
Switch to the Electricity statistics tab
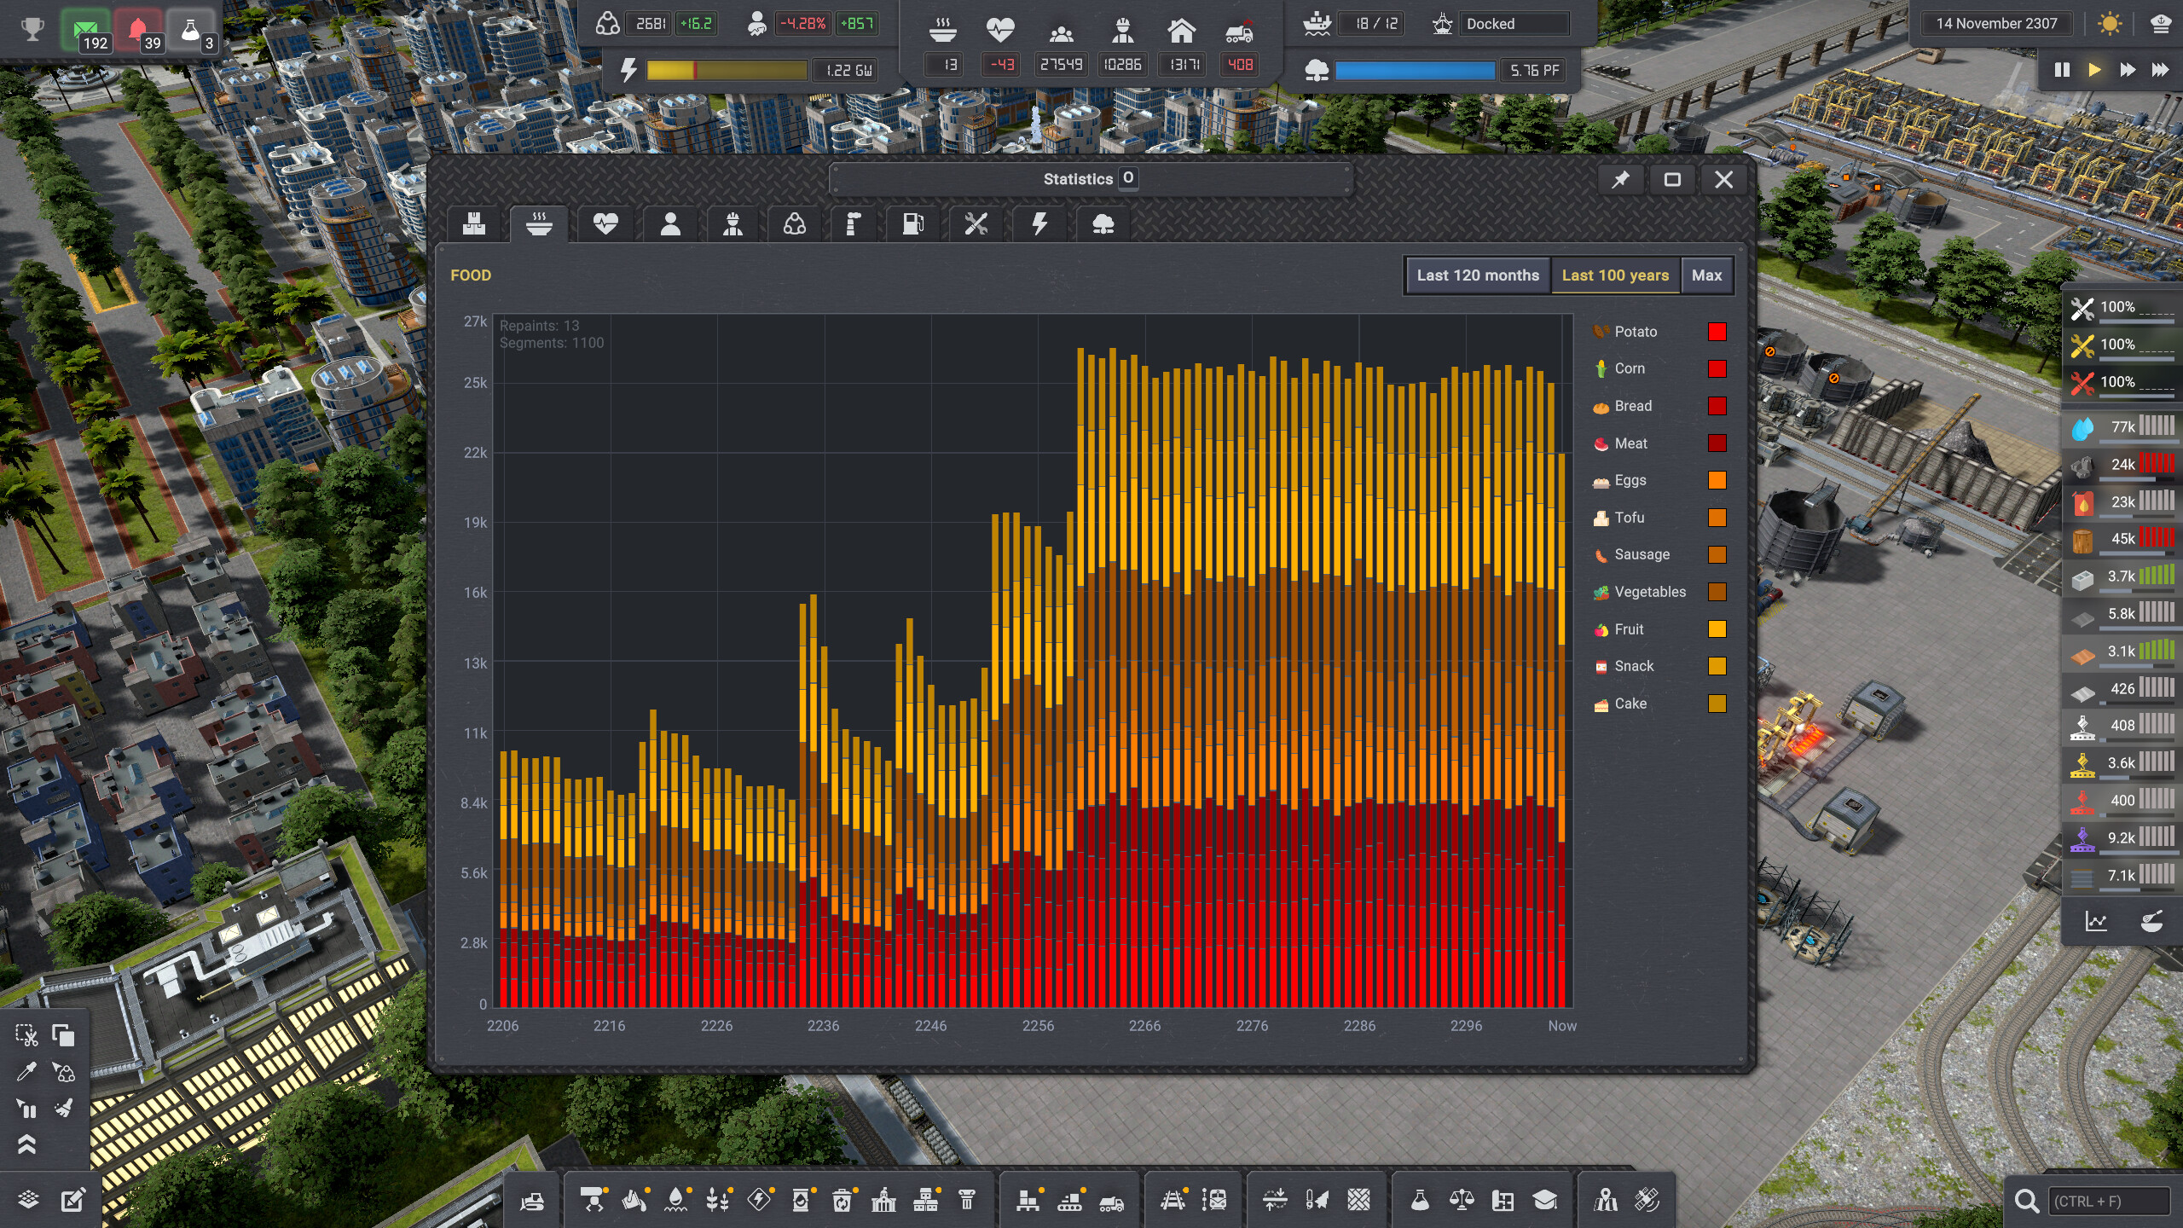point(1039,224)
